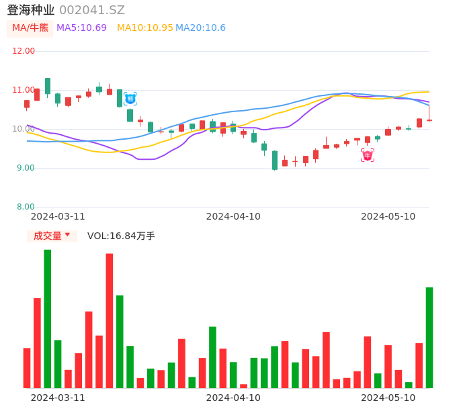Click the MA5:10.69 legend label
This screenshot has height=407, width=461.
coord(82,28)
